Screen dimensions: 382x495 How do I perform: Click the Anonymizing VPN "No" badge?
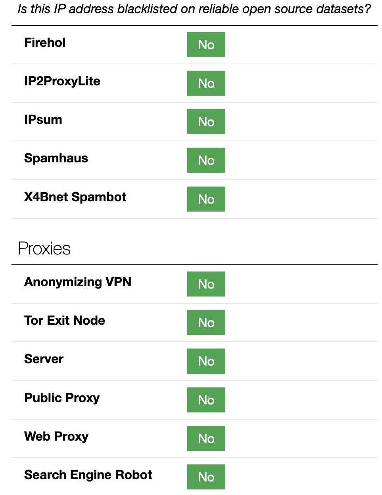(x=206, y=284)
